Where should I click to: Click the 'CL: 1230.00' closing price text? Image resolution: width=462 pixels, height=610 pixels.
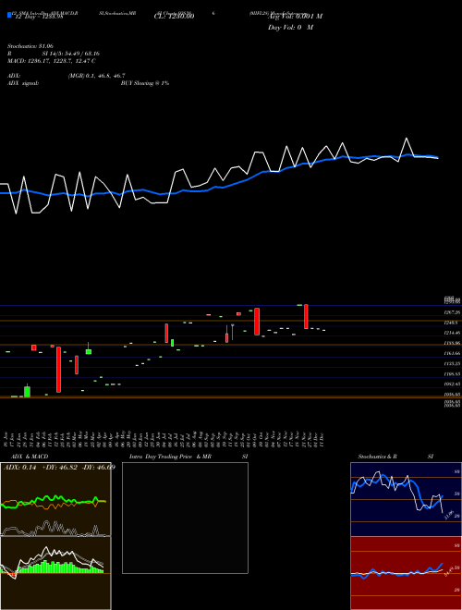coord(174,16)
